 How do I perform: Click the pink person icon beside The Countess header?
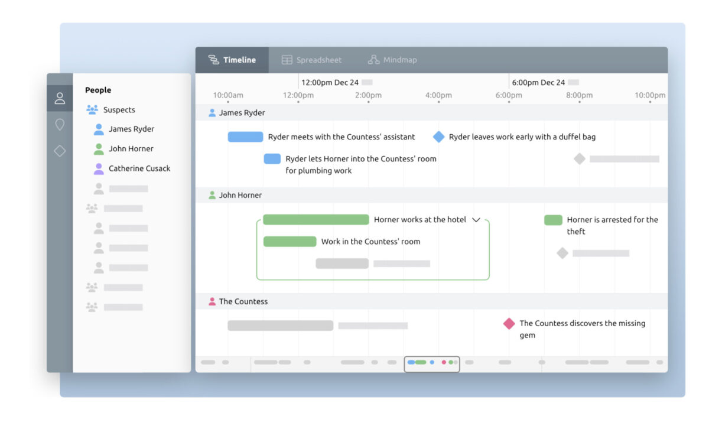[x=212, y=301]
